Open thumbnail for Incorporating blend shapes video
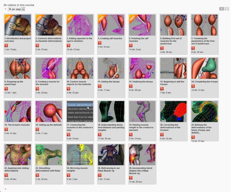 click(142, 155)
